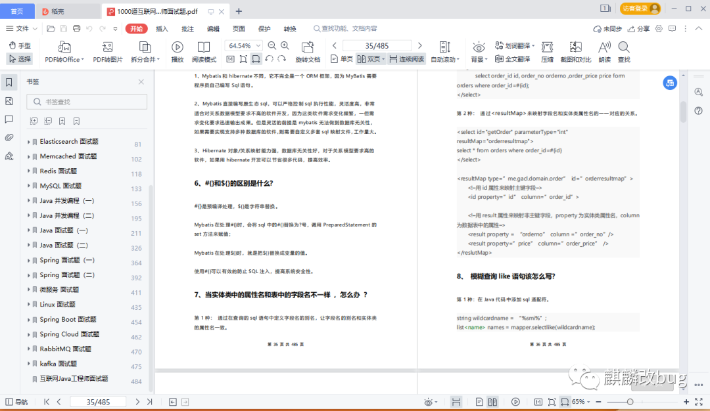710x411 pixels.
Task: Close the 书签 bookmarks panel
Action: tap(141, 82)
